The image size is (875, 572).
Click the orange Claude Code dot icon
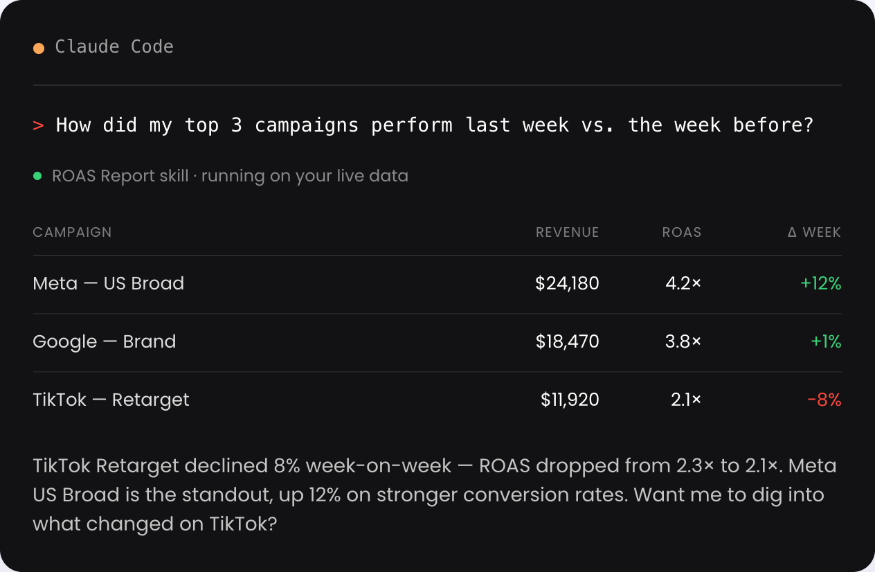click(x=39, y=48)
